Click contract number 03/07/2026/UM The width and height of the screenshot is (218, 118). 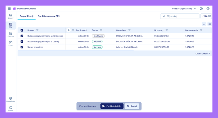tap(162, 47)
